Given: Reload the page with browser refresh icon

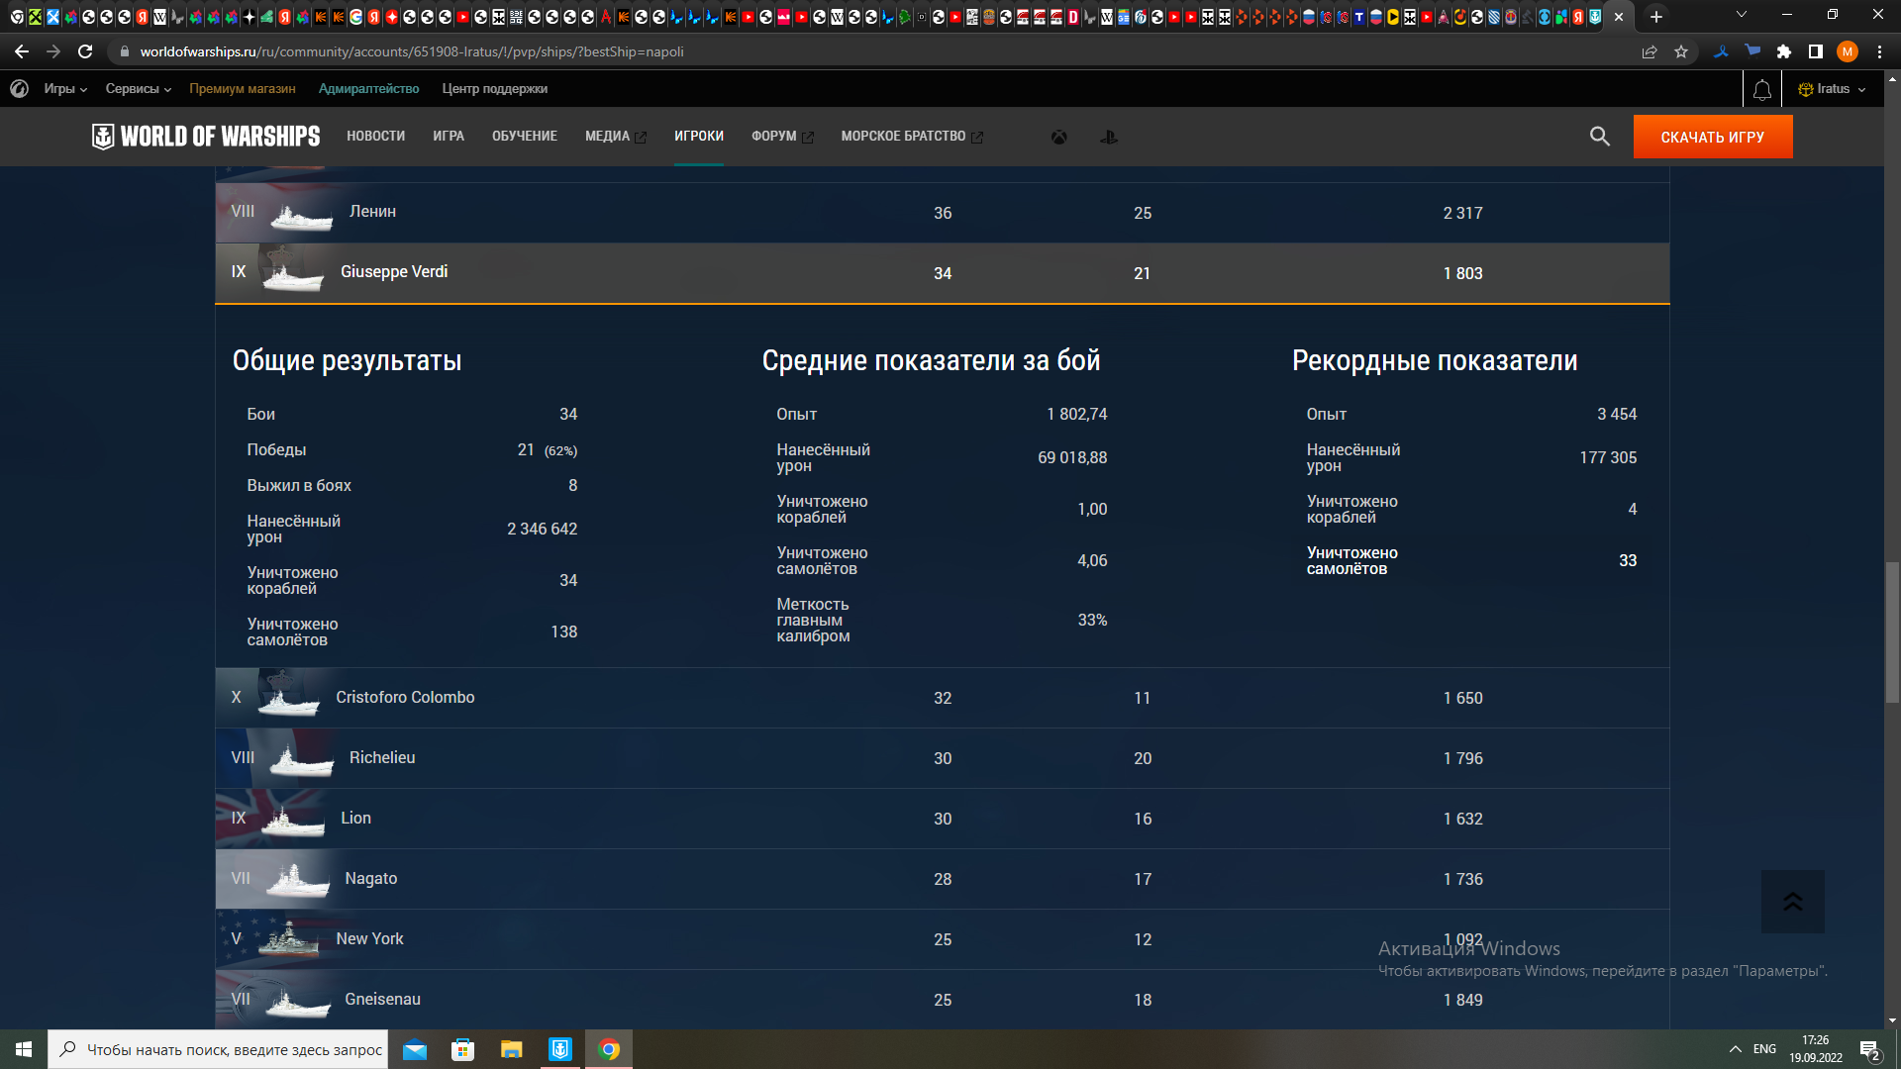Looking at the screenshot, I should [x=85, y=51].
